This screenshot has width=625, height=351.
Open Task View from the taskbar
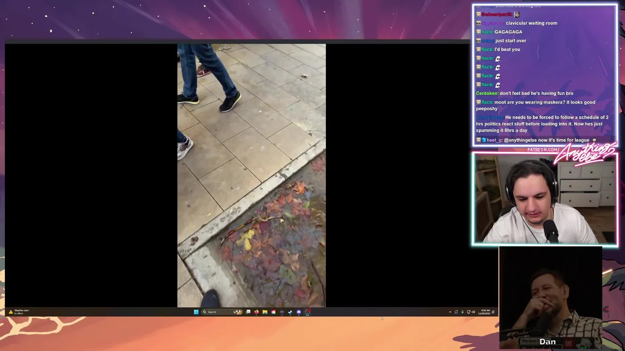click(x=248, y=312)
